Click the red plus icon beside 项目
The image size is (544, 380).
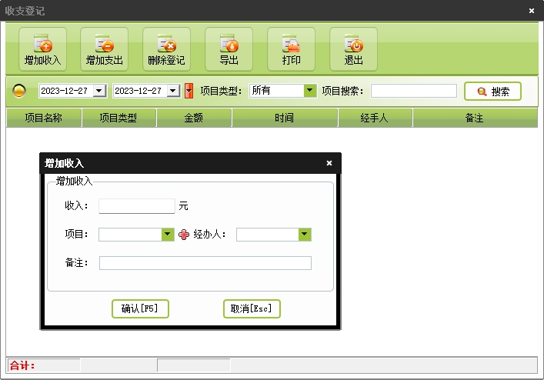tap(184, 235)
